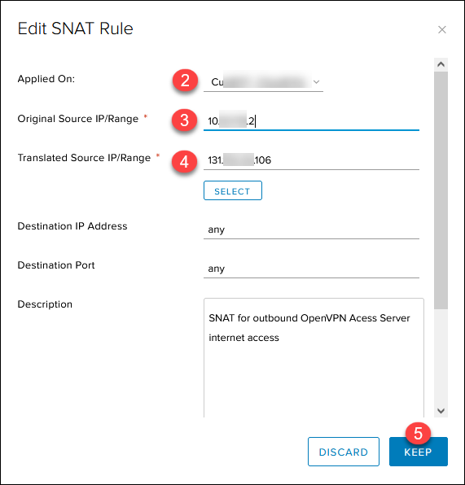465x485 pixels.
Task: Click inside the Description text area
Action: pyautogui.click(x=314, y=357)
